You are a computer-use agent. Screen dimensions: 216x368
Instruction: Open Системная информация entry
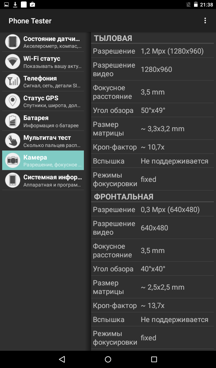pos(43,180)
